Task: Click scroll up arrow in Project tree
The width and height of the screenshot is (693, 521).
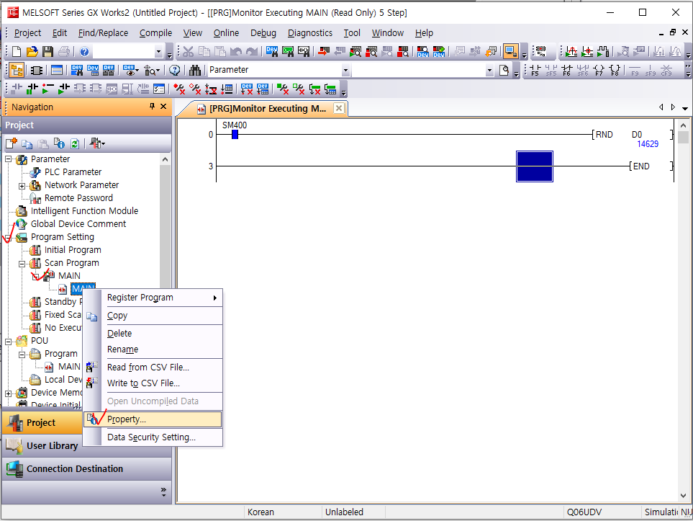Action: 165,159
